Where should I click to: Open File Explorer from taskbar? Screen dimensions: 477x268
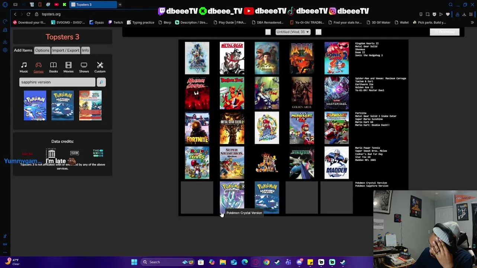point(223,262)
